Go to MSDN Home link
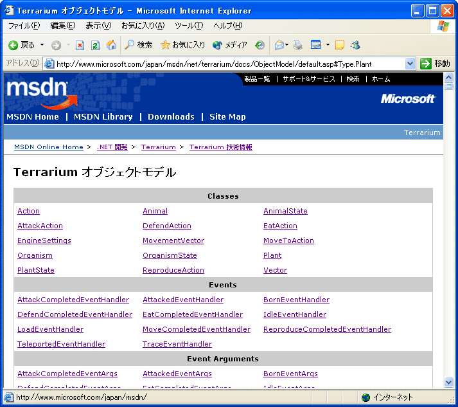The height and width of the screenshot is (407, 458). click(x=33, y=116)
